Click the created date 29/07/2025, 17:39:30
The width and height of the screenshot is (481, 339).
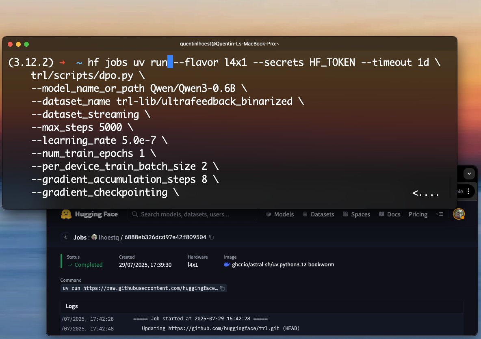coord(145,265)
